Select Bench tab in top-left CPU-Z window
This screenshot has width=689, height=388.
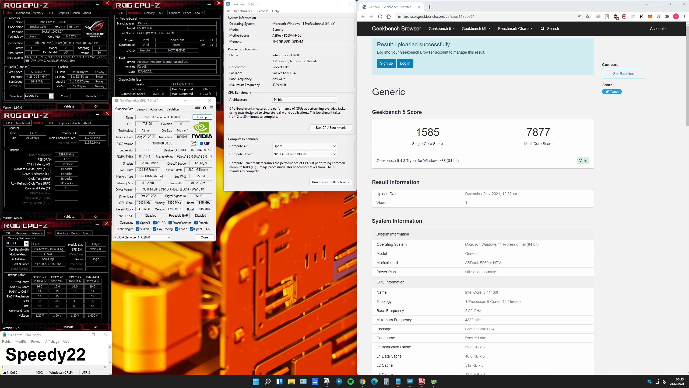pos(76,13)
